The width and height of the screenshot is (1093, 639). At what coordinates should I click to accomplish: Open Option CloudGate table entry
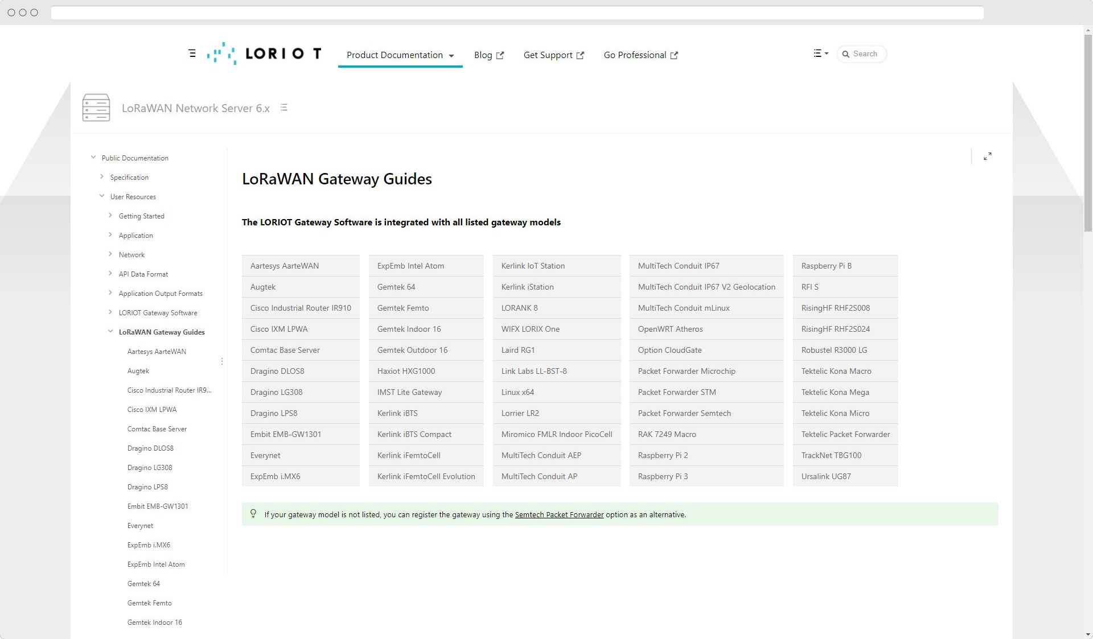[x=706, y=350]
